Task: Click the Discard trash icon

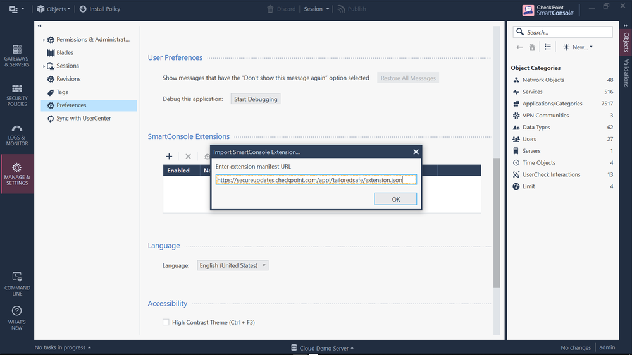Action: [x=270, y=9]
